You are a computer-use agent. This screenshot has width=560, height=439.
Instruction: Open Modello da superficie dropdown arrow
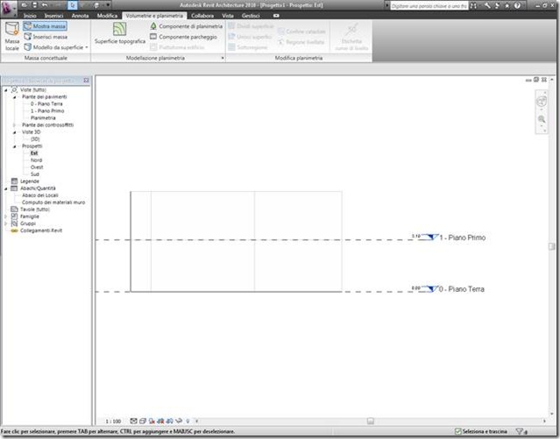click(87, 47)
